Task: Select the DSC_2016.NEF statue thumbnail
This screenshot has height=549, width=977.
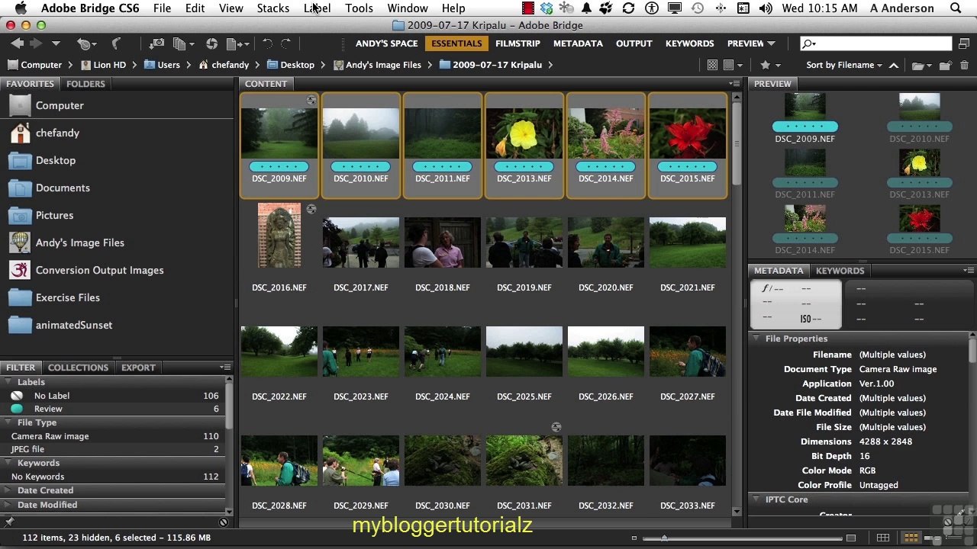Action: pos(279,235)
